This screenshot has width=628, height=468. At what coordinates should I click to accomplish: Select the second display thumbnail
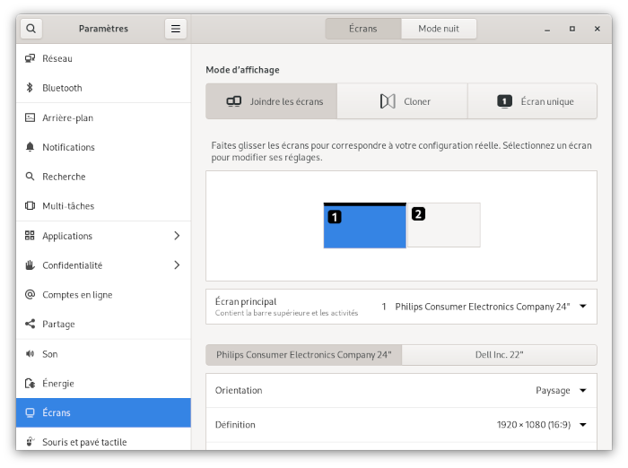tap(444, 225)
